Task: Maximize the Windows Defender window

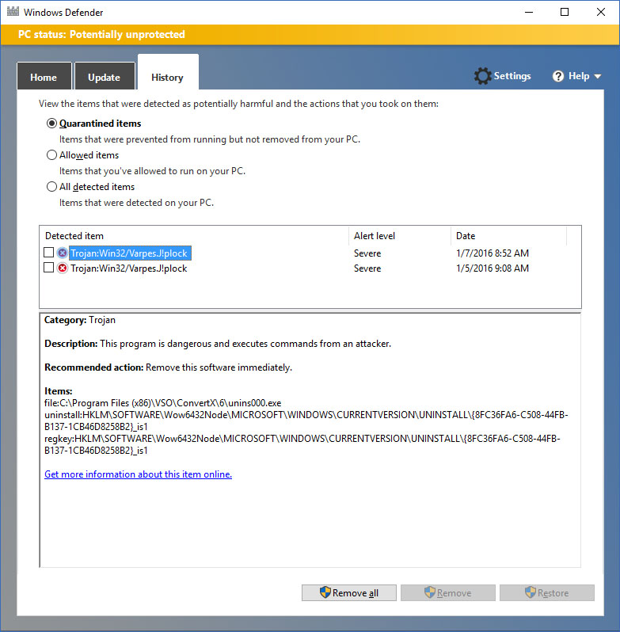Action: pos(565,12)
